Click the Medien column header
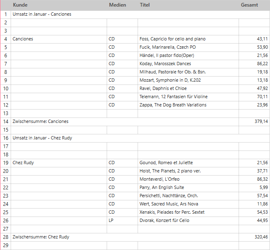The width and height of the screenshot is (270, 250). tap(117, 5)
